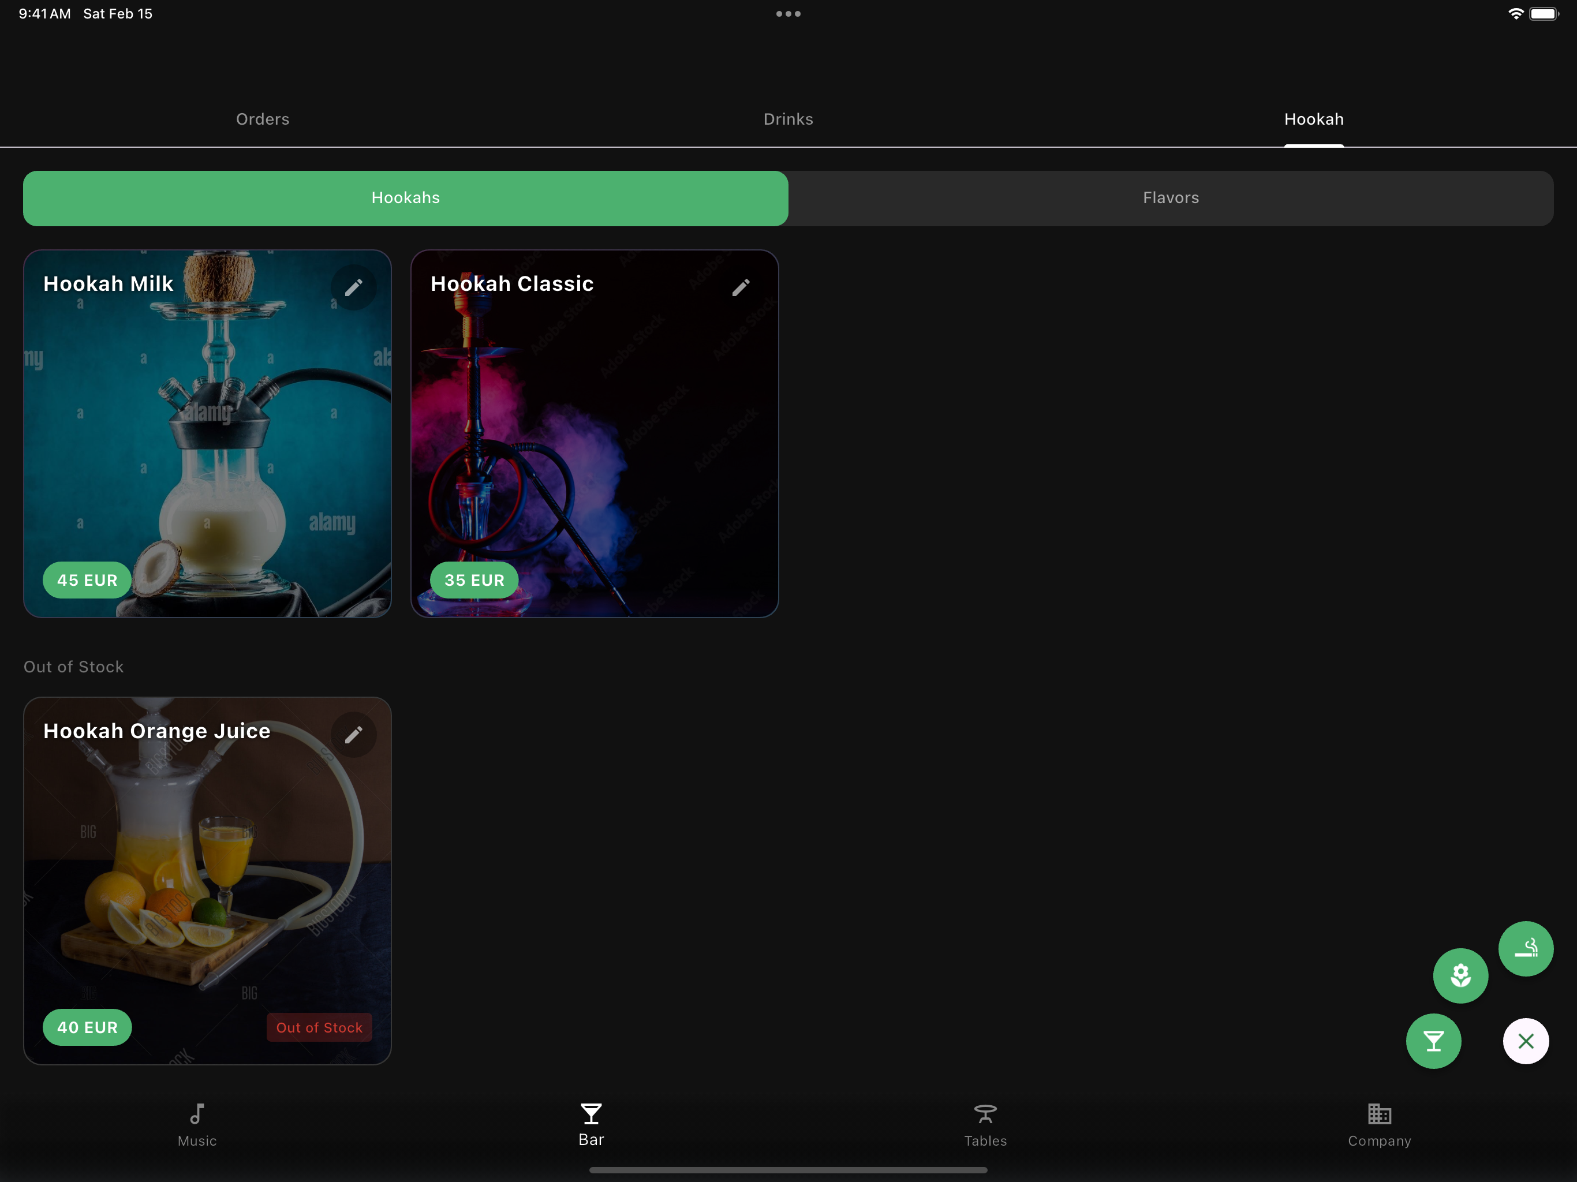This screenshot has height=1182, width=1577.
Task: Open the Music section
Action: [197, 1124]
